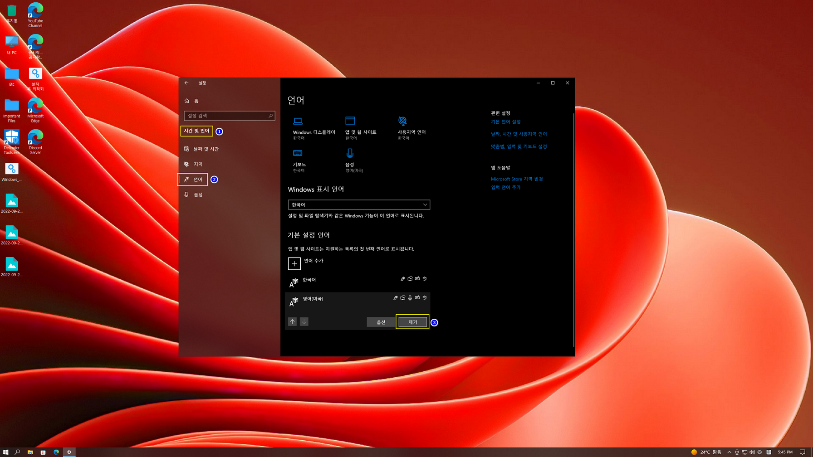The height and width of the screenshot is (457, 813).
Task: Open the Windows Start menu
Action: 5,452
